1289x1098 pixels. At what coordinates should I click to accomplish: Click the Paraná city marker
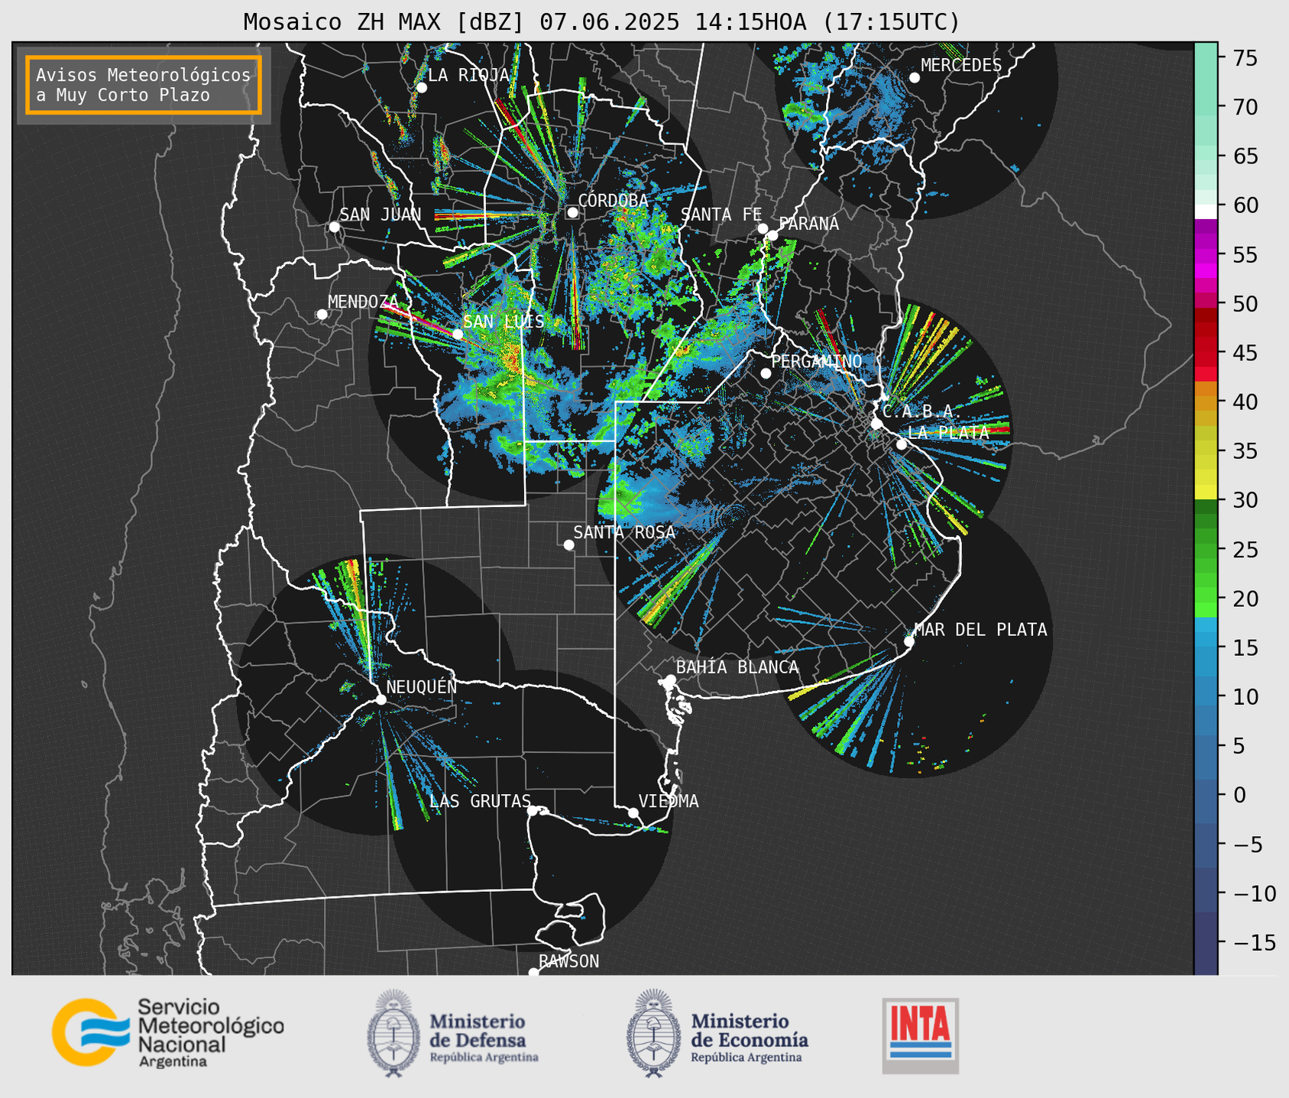(772, 235)
